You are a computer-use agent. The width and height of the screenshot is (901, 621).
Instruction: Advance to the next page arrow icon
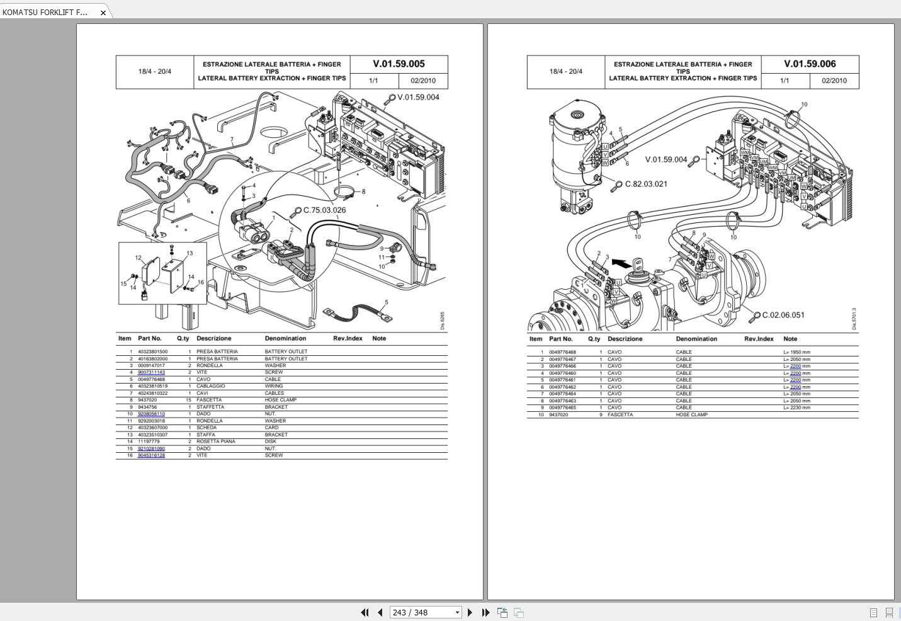(470, 612)
